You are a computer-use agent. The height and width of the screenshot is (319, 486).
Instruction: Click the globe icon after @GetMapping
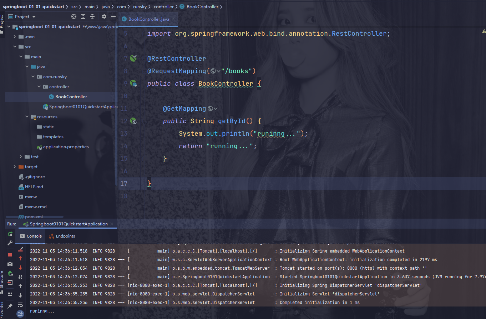click(x=210, y=109)
